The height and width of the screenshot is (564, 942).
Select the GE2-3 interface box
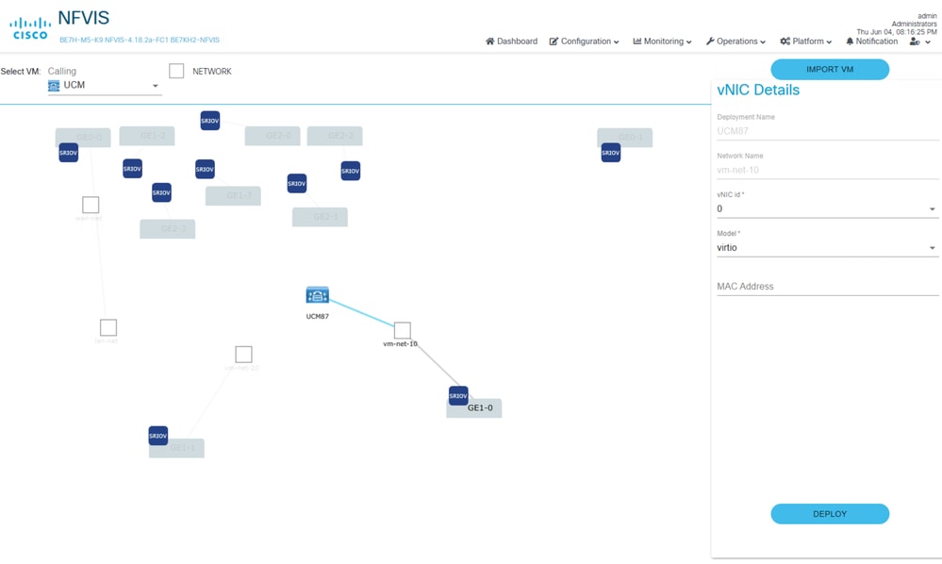(x=168, y=229)
